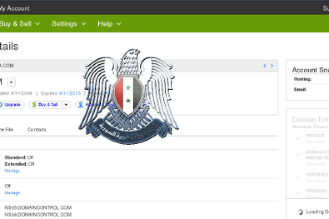Go to previous domain with left arrow
Screen dimensions: 329x219
[x=265, y=66]
